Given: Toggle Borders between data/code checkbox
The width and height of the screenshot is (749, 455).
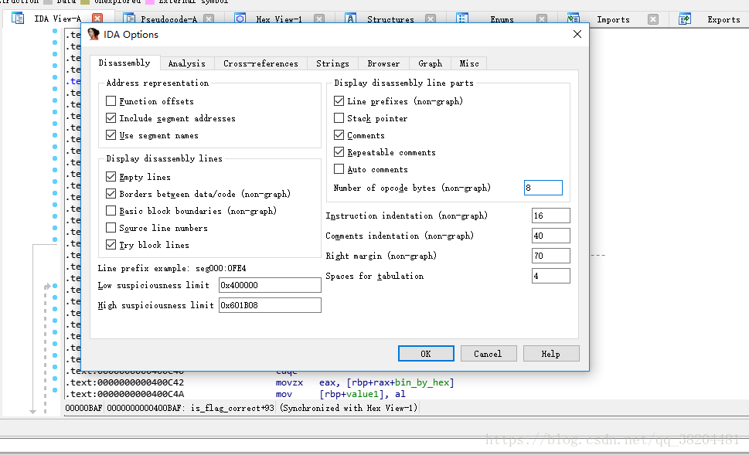Looking at the screenshot, I should 111,193.
